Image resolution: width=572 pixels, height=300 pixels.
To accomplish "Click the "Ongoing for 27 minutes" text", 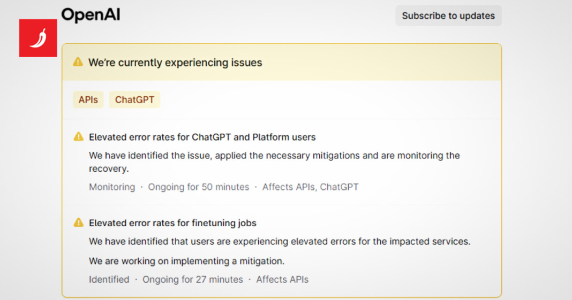I will [193, 279].
